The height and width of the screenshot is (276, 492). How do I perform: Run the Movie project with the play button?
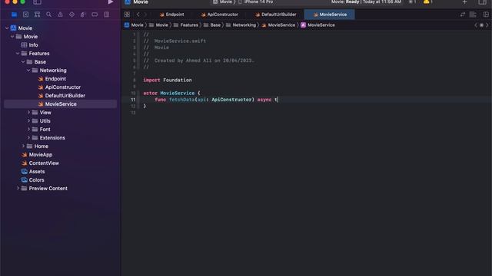[111, 2]
